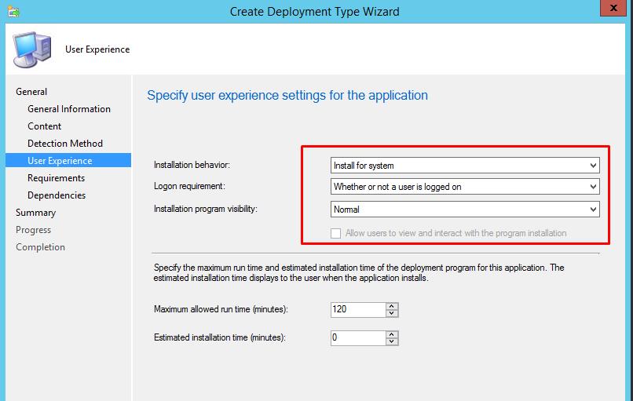Open Installation program visibility dropdown
The width and height of the screenshot is (633, 401).
[x=465, y=210]
